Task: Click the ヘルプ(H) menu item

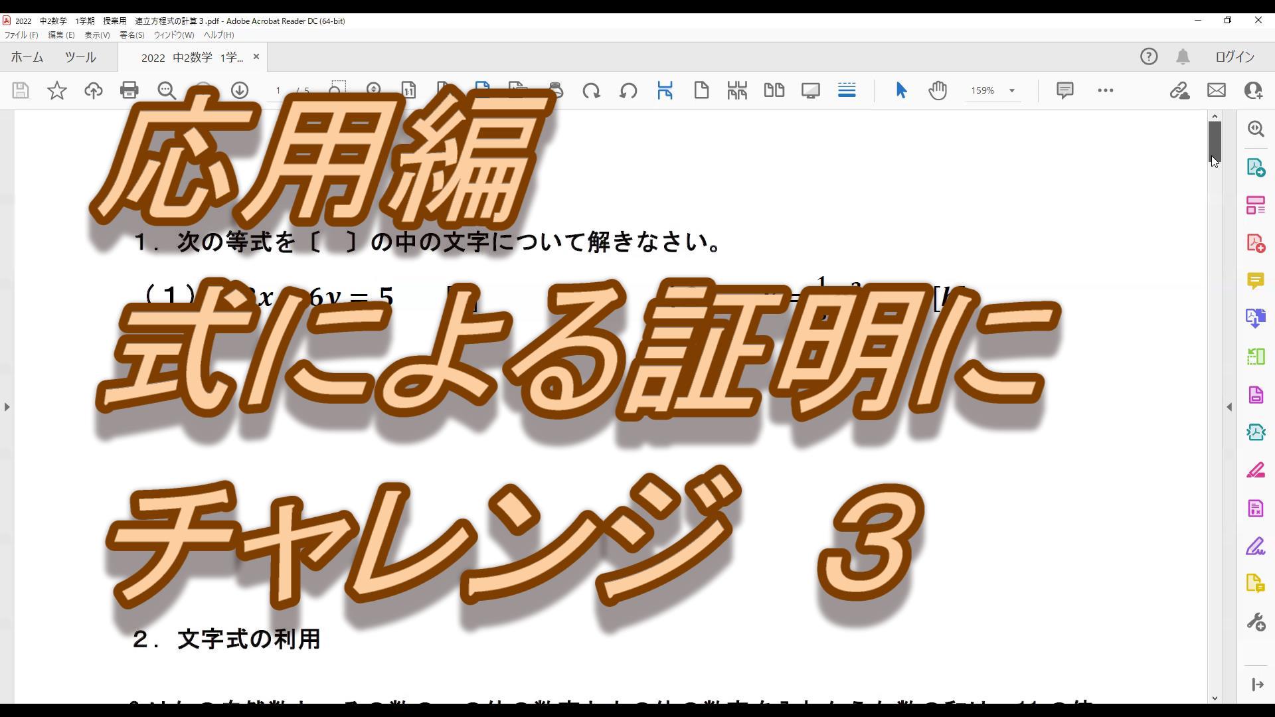Action: pos(216,35)
